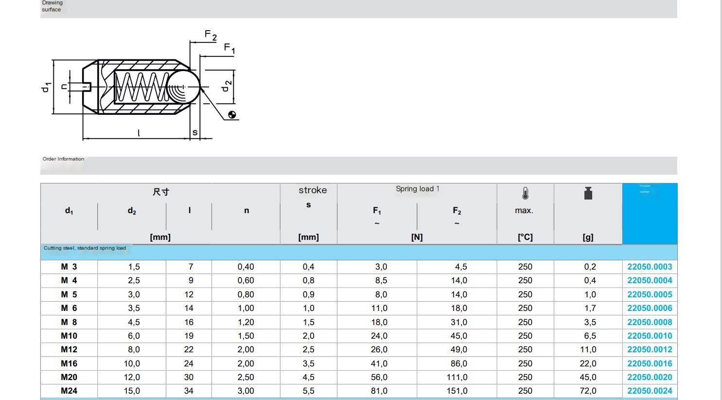This screenshot has height=400, width=722.
Task: Select the 'M 4' thread size cell
Action: pyautogui.click(x=69, y=280)
